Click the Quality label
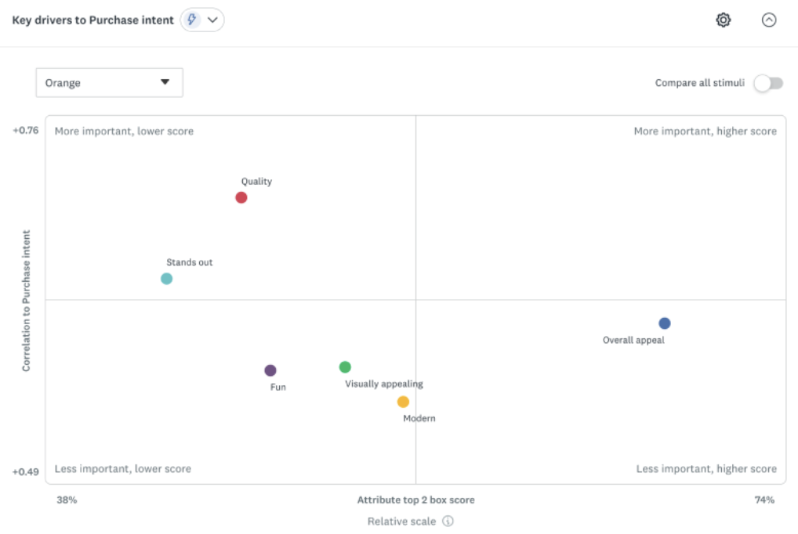 point(256,182)
